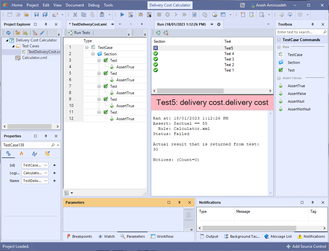Click the Notifications horizontal scrollbar

point(249,228)
